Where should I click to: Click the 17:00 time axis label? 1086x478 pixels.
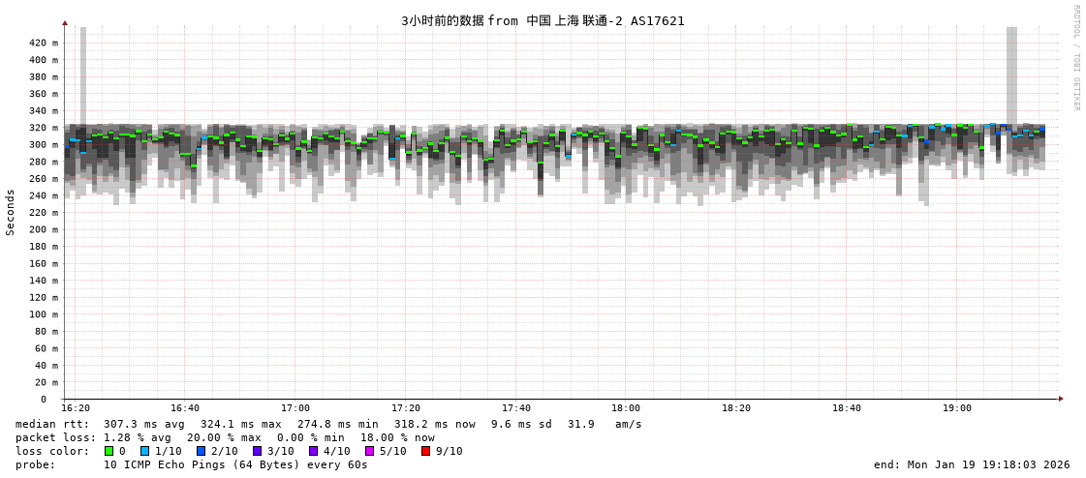coord(295,408)
